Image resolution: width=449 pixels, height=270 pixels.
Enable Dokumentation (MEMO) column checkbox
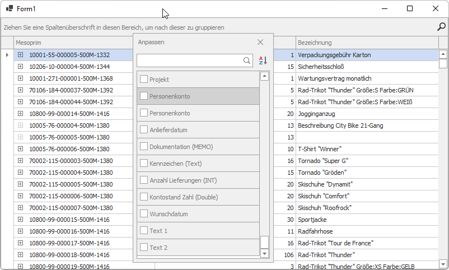coord(144,146)
